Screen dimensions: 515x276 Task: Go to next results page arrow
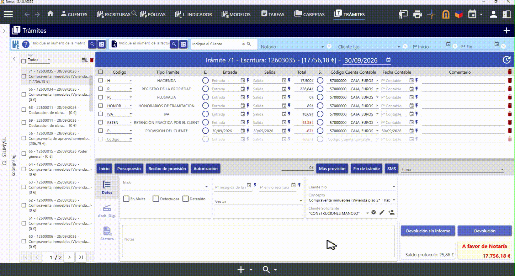pyautogui.click(x=69, y=257)
